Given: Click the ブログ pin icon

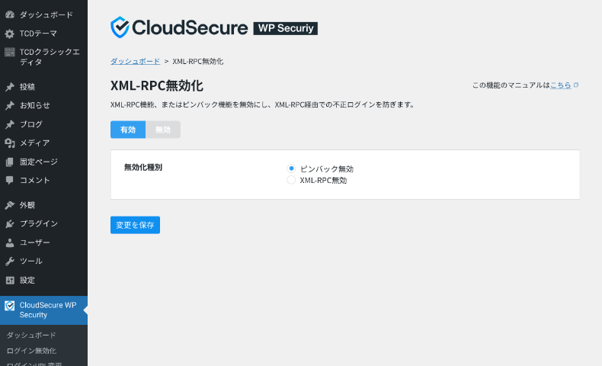Looking at the screenshot, I should point(10,124).
